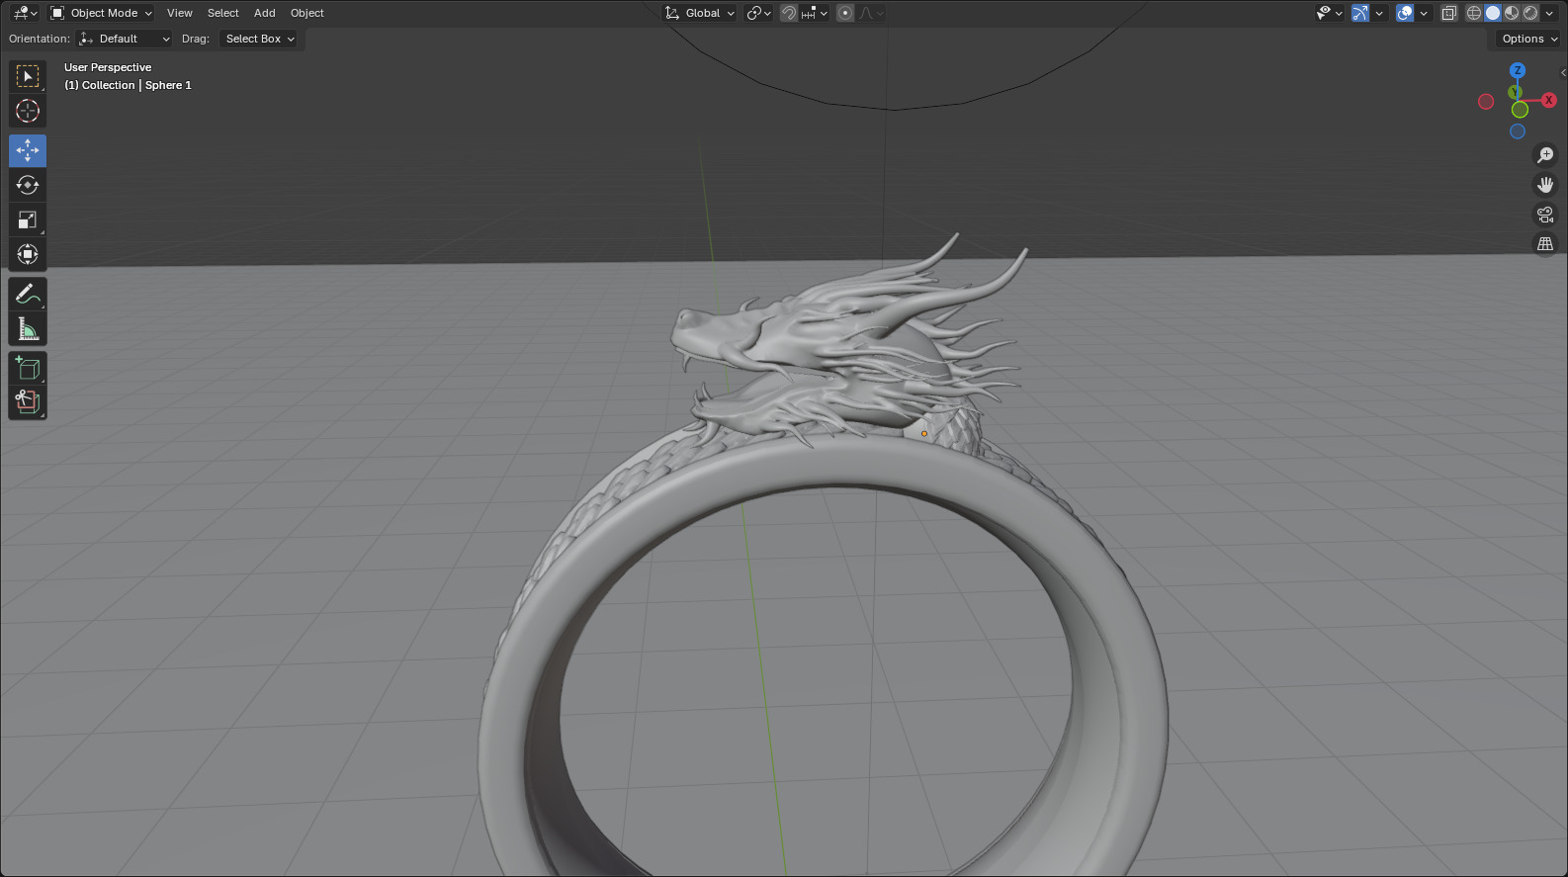Expand sidebar with small arrow at right edge
Screen dimensions: 1568x877
1562,72
